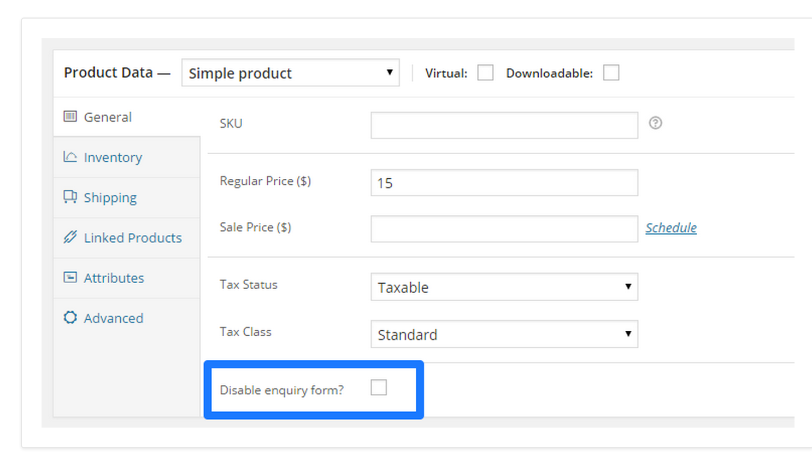This screenshot has width=812, height=456.
Task: Expand the Tax Status dropdown
Action: pyautogui.click(x=504, y=287)
